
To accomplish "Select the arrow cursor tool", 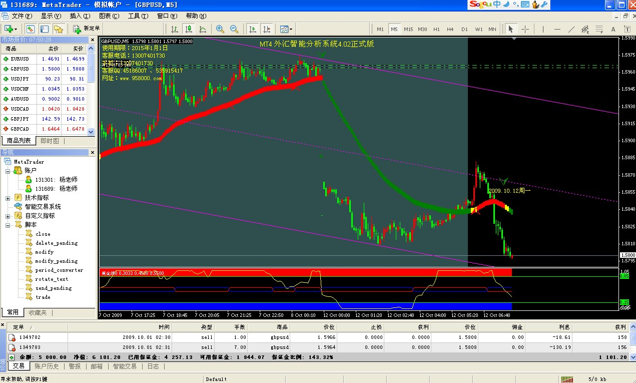I will 511,29.
